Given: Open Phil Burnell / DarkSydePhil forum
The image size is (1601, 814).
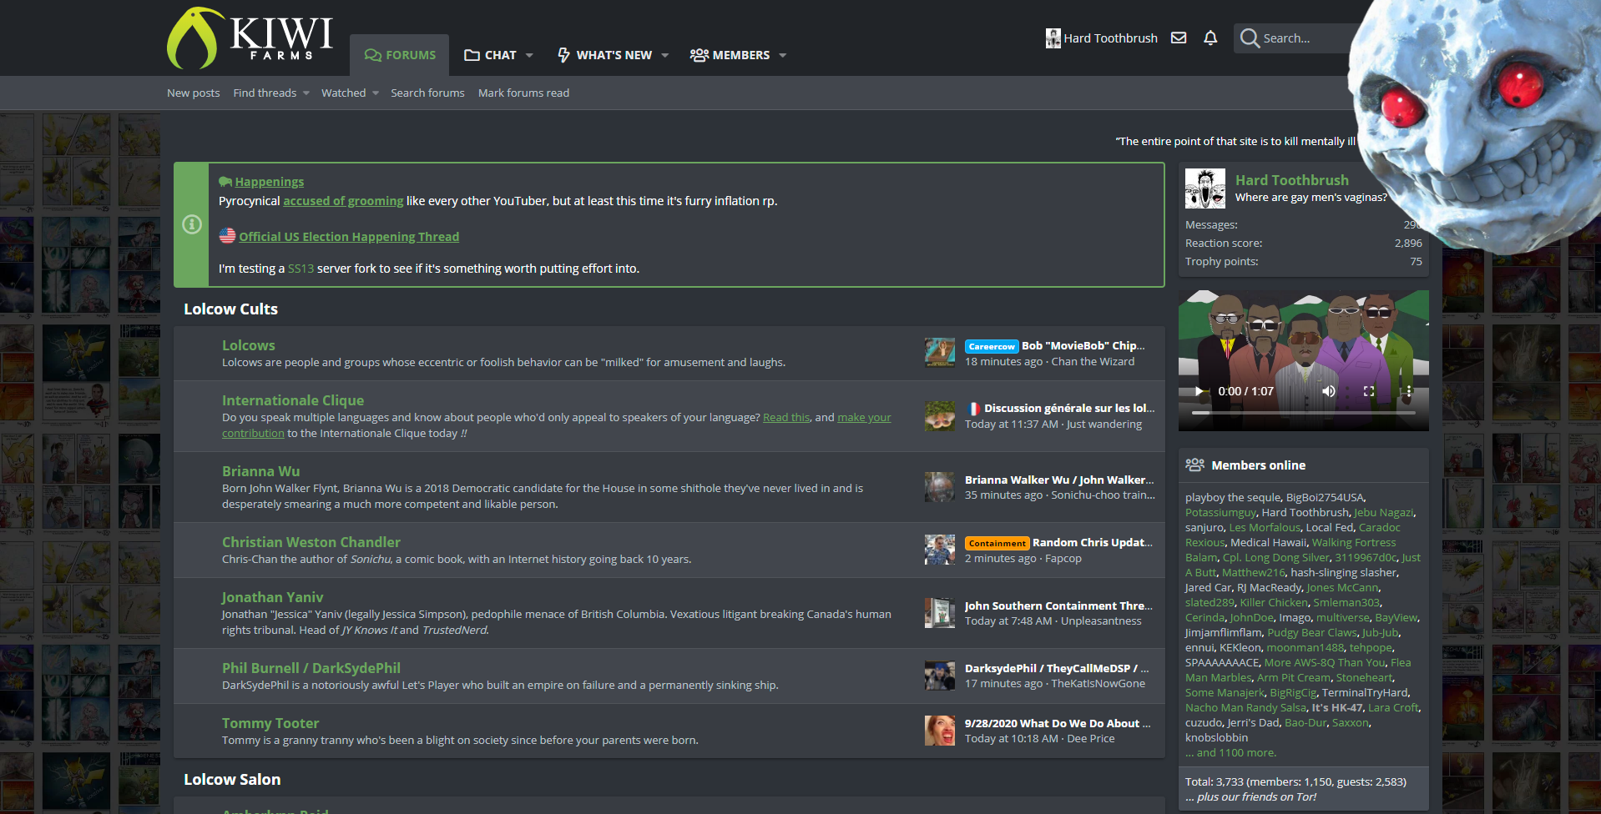Looking at the screenshot, I should click(311, 668).
